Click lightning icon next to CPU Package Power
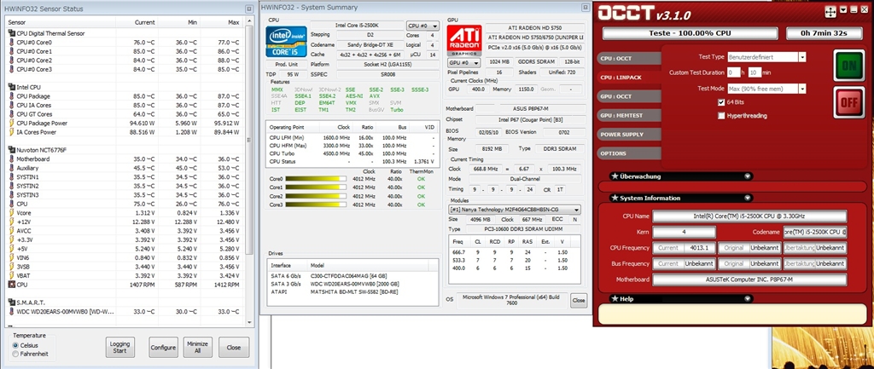 (x=12, y=123)
